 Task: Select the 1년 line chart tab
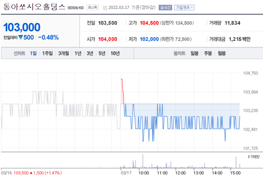coord(78,53)
